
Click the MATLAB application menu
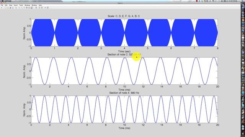pyautogui.click(x=8, y=1)
